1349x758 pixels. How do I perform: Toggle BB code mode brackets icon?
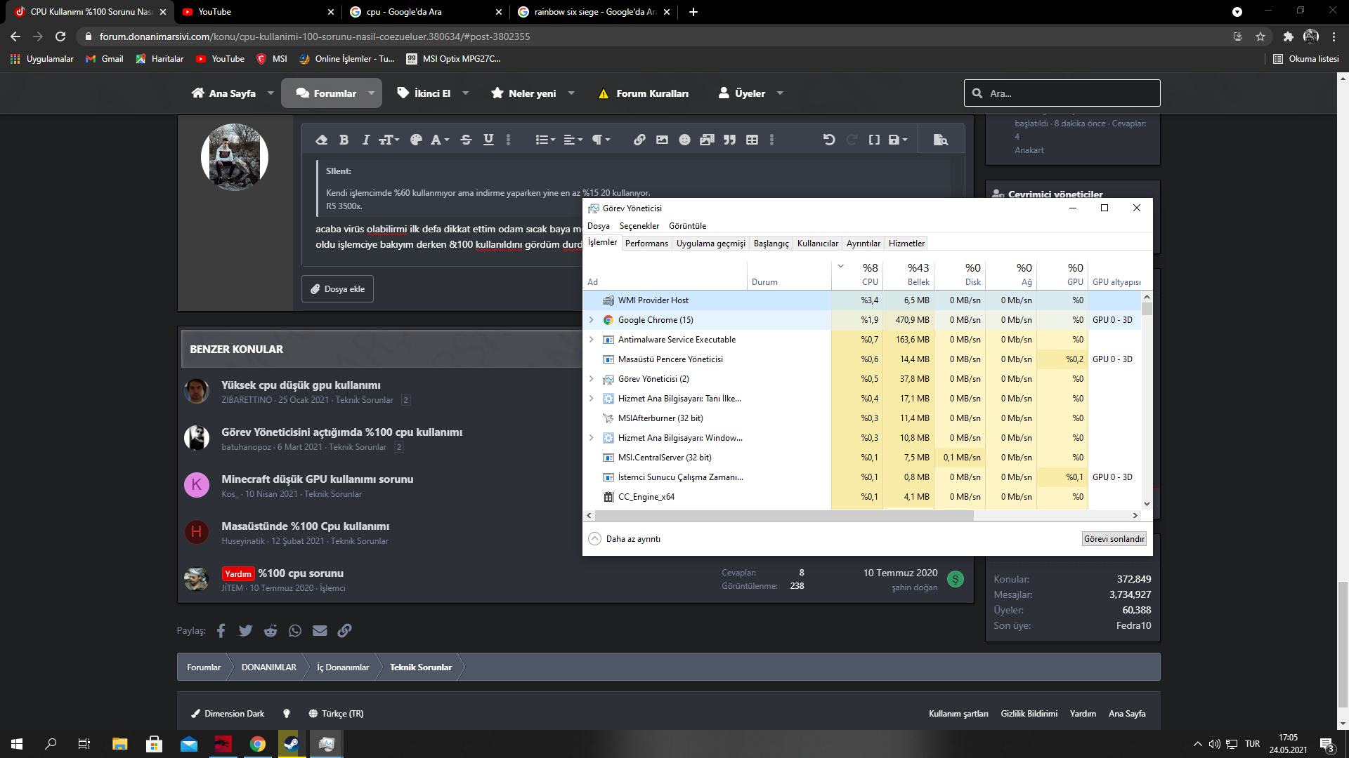874,140
